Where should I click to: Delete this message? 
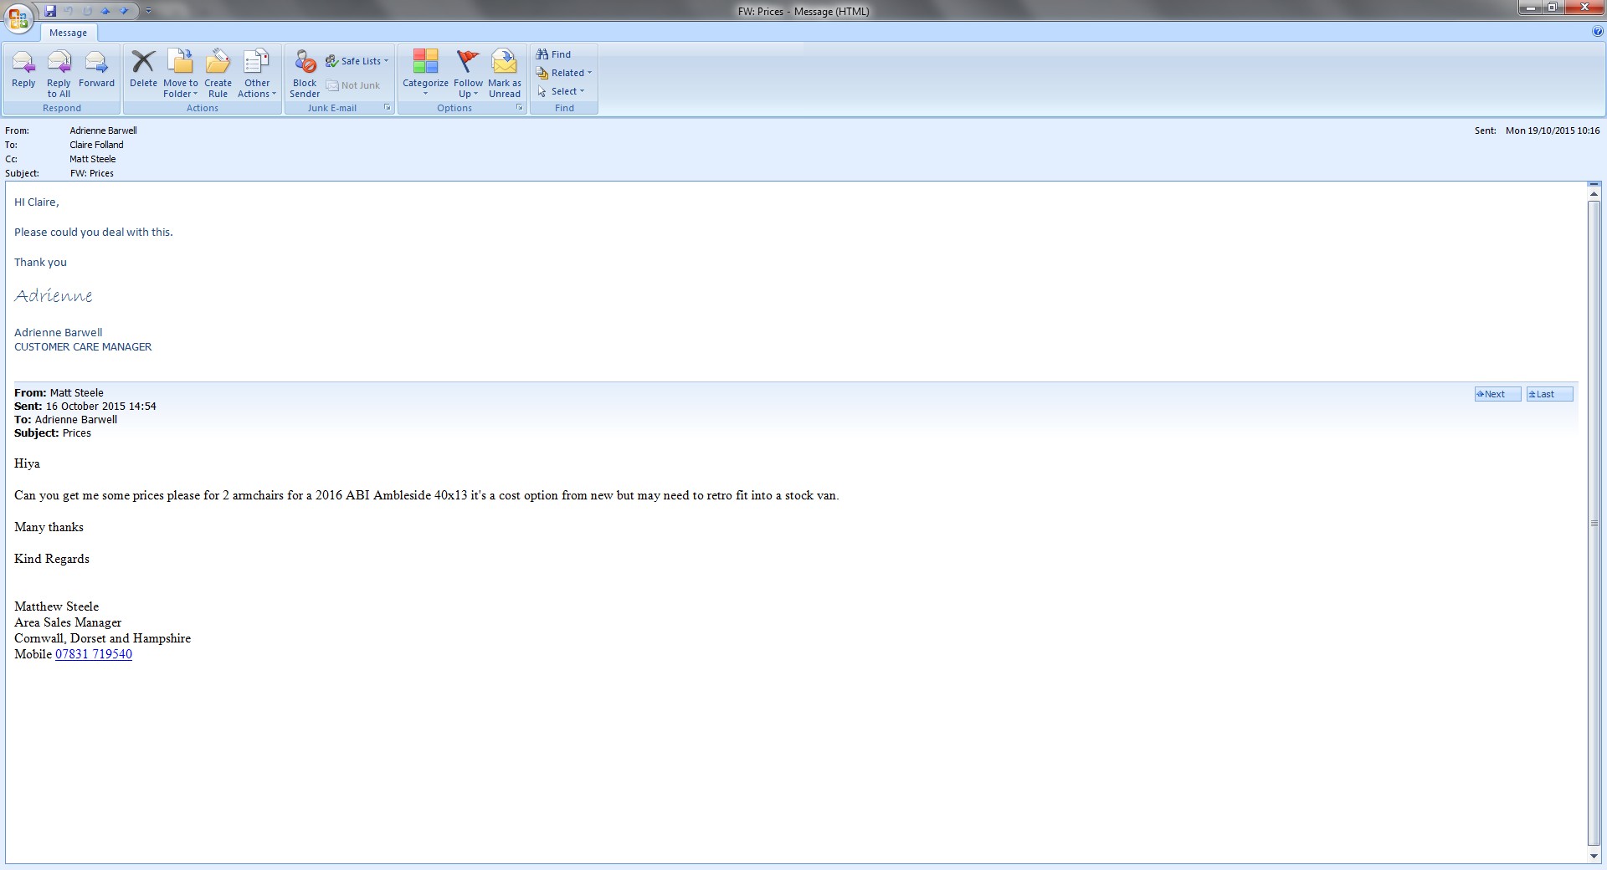[x=143, y=69]
